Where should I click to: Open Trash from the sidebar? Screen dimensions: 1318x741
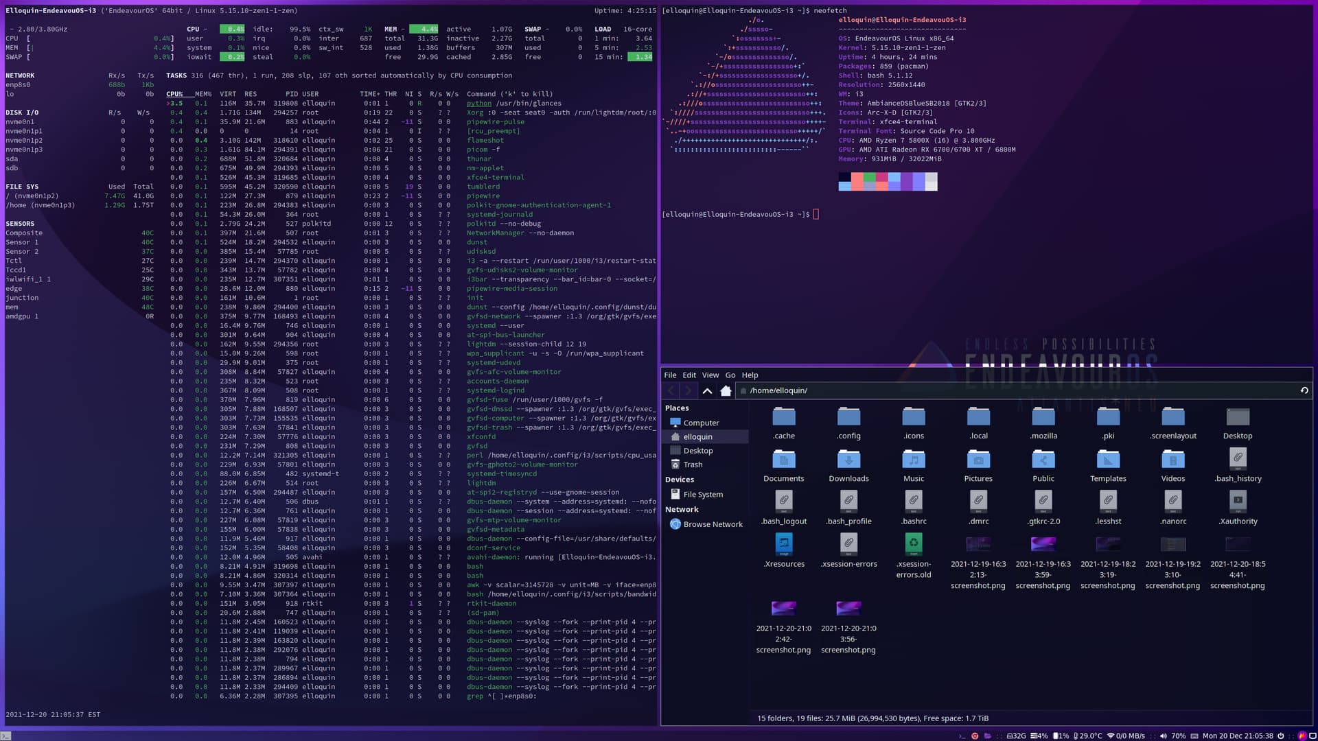705,464
